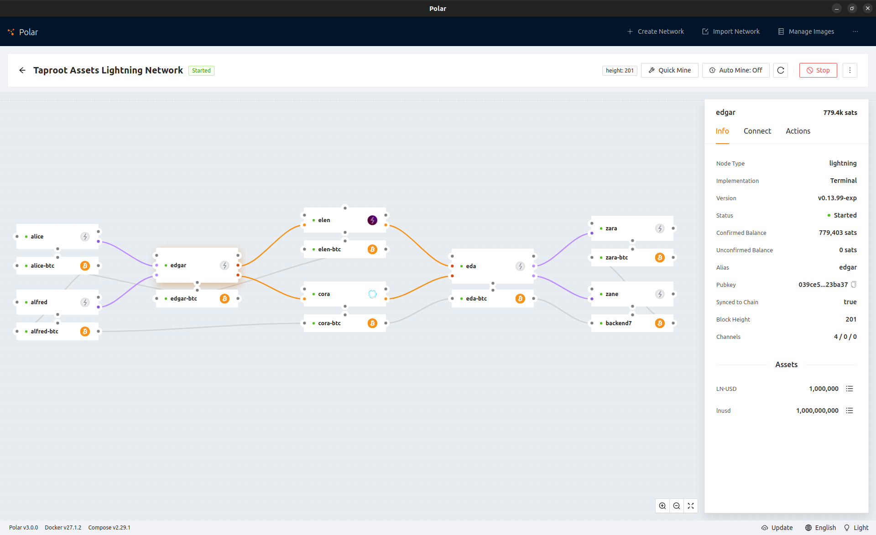Copy edgar's pubkey with the copy icon
The image size is (876, 535).
[854, 285]
